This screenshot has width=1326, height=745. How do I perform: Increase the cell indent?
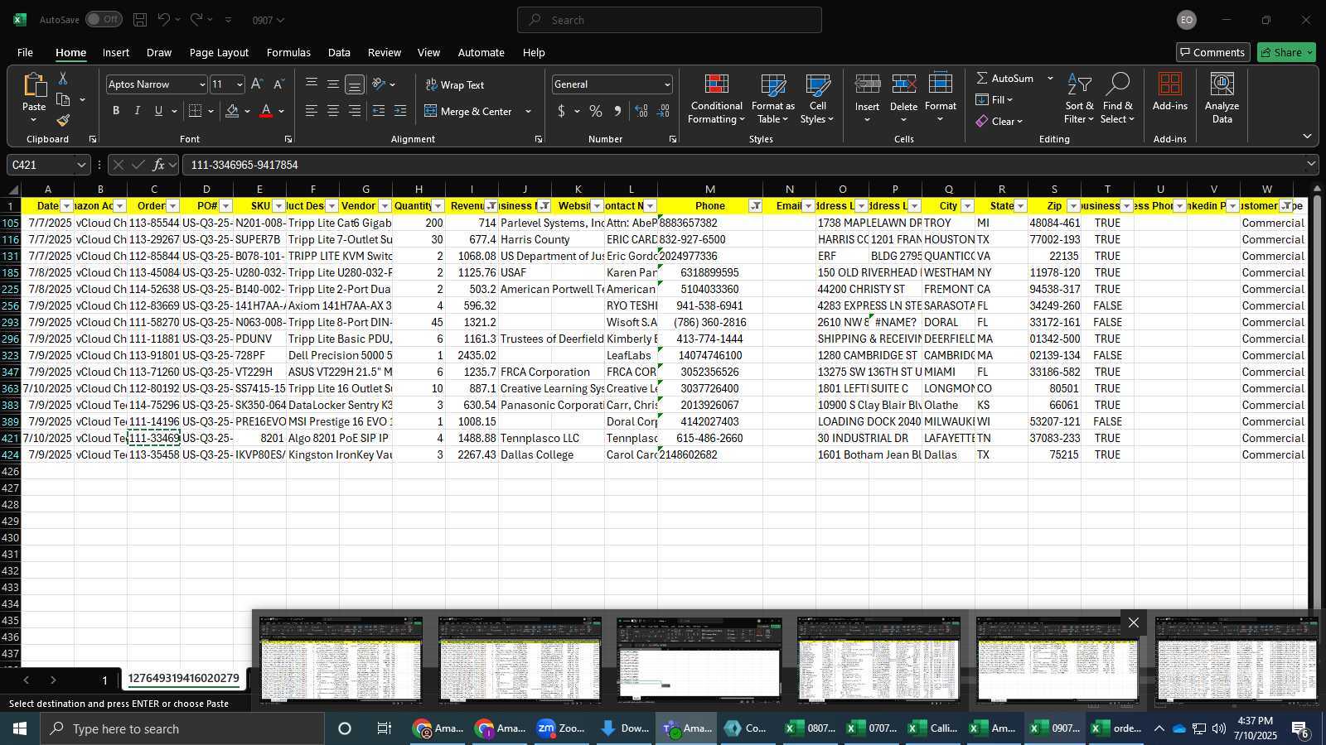[400, 111]
